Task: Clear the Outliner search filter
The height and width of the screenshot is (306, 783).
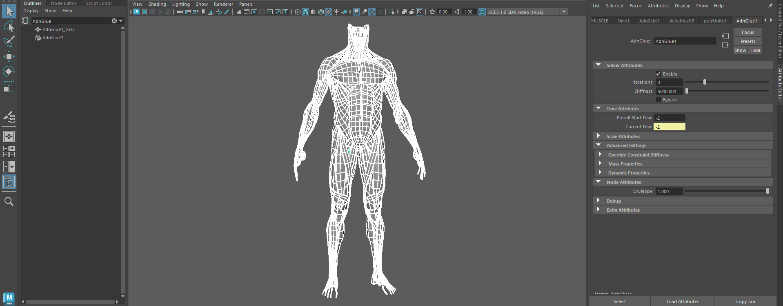Action: pyautogui.click(x=114, y=21)
